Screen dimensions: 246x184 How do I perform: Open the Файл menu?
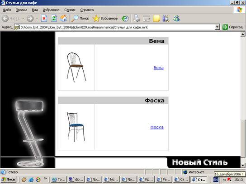click(x=7, y=10)
